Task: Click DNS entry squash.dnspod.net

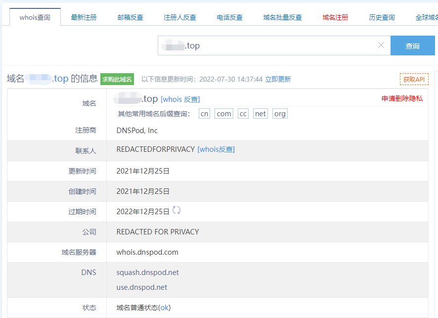Action: [x=147, y=273]
